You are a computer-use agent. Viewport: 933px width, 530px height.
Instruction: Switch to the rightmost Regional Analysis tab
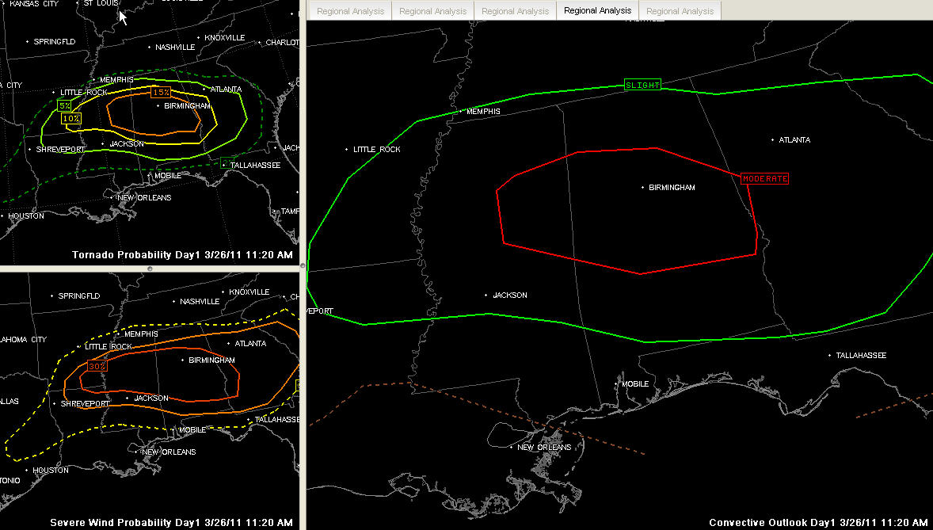pyautogui.click(x=680, y=11)
